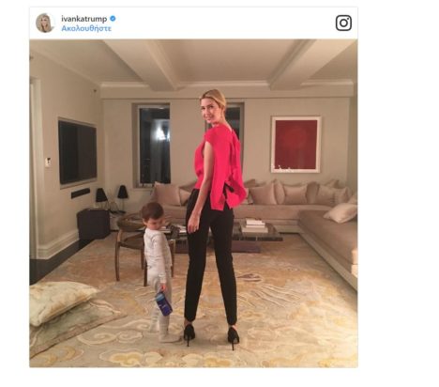Click the left dark window in photo
This screenshot has width=439, height=387.
tap(155, 145)
